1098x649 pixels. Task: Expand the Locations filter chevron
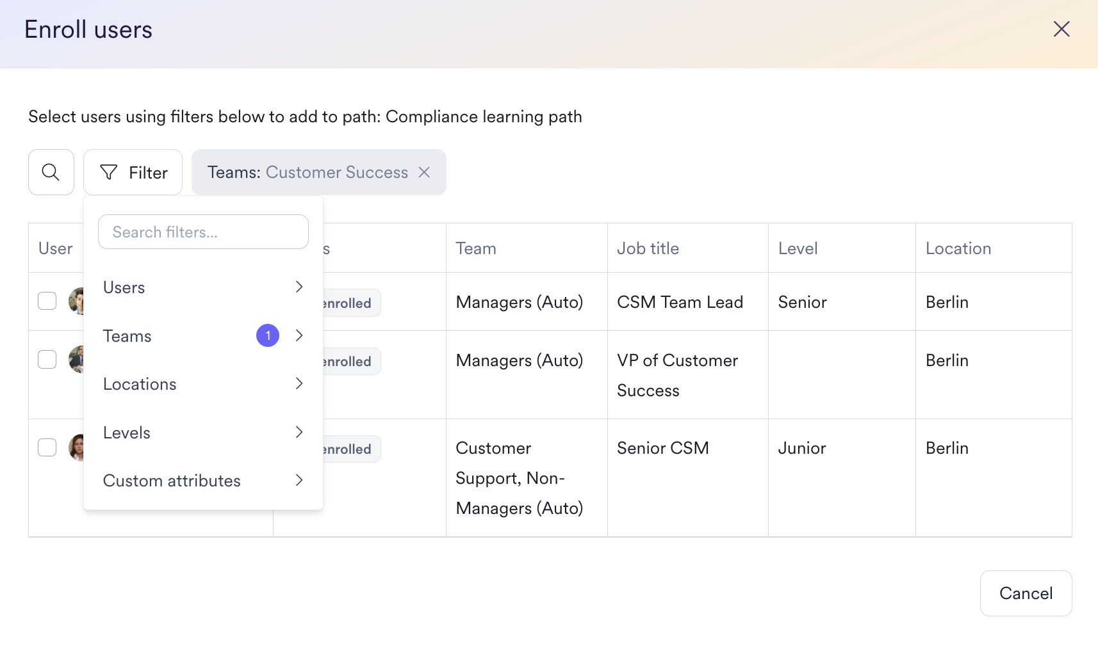click(x=299, y=383)
